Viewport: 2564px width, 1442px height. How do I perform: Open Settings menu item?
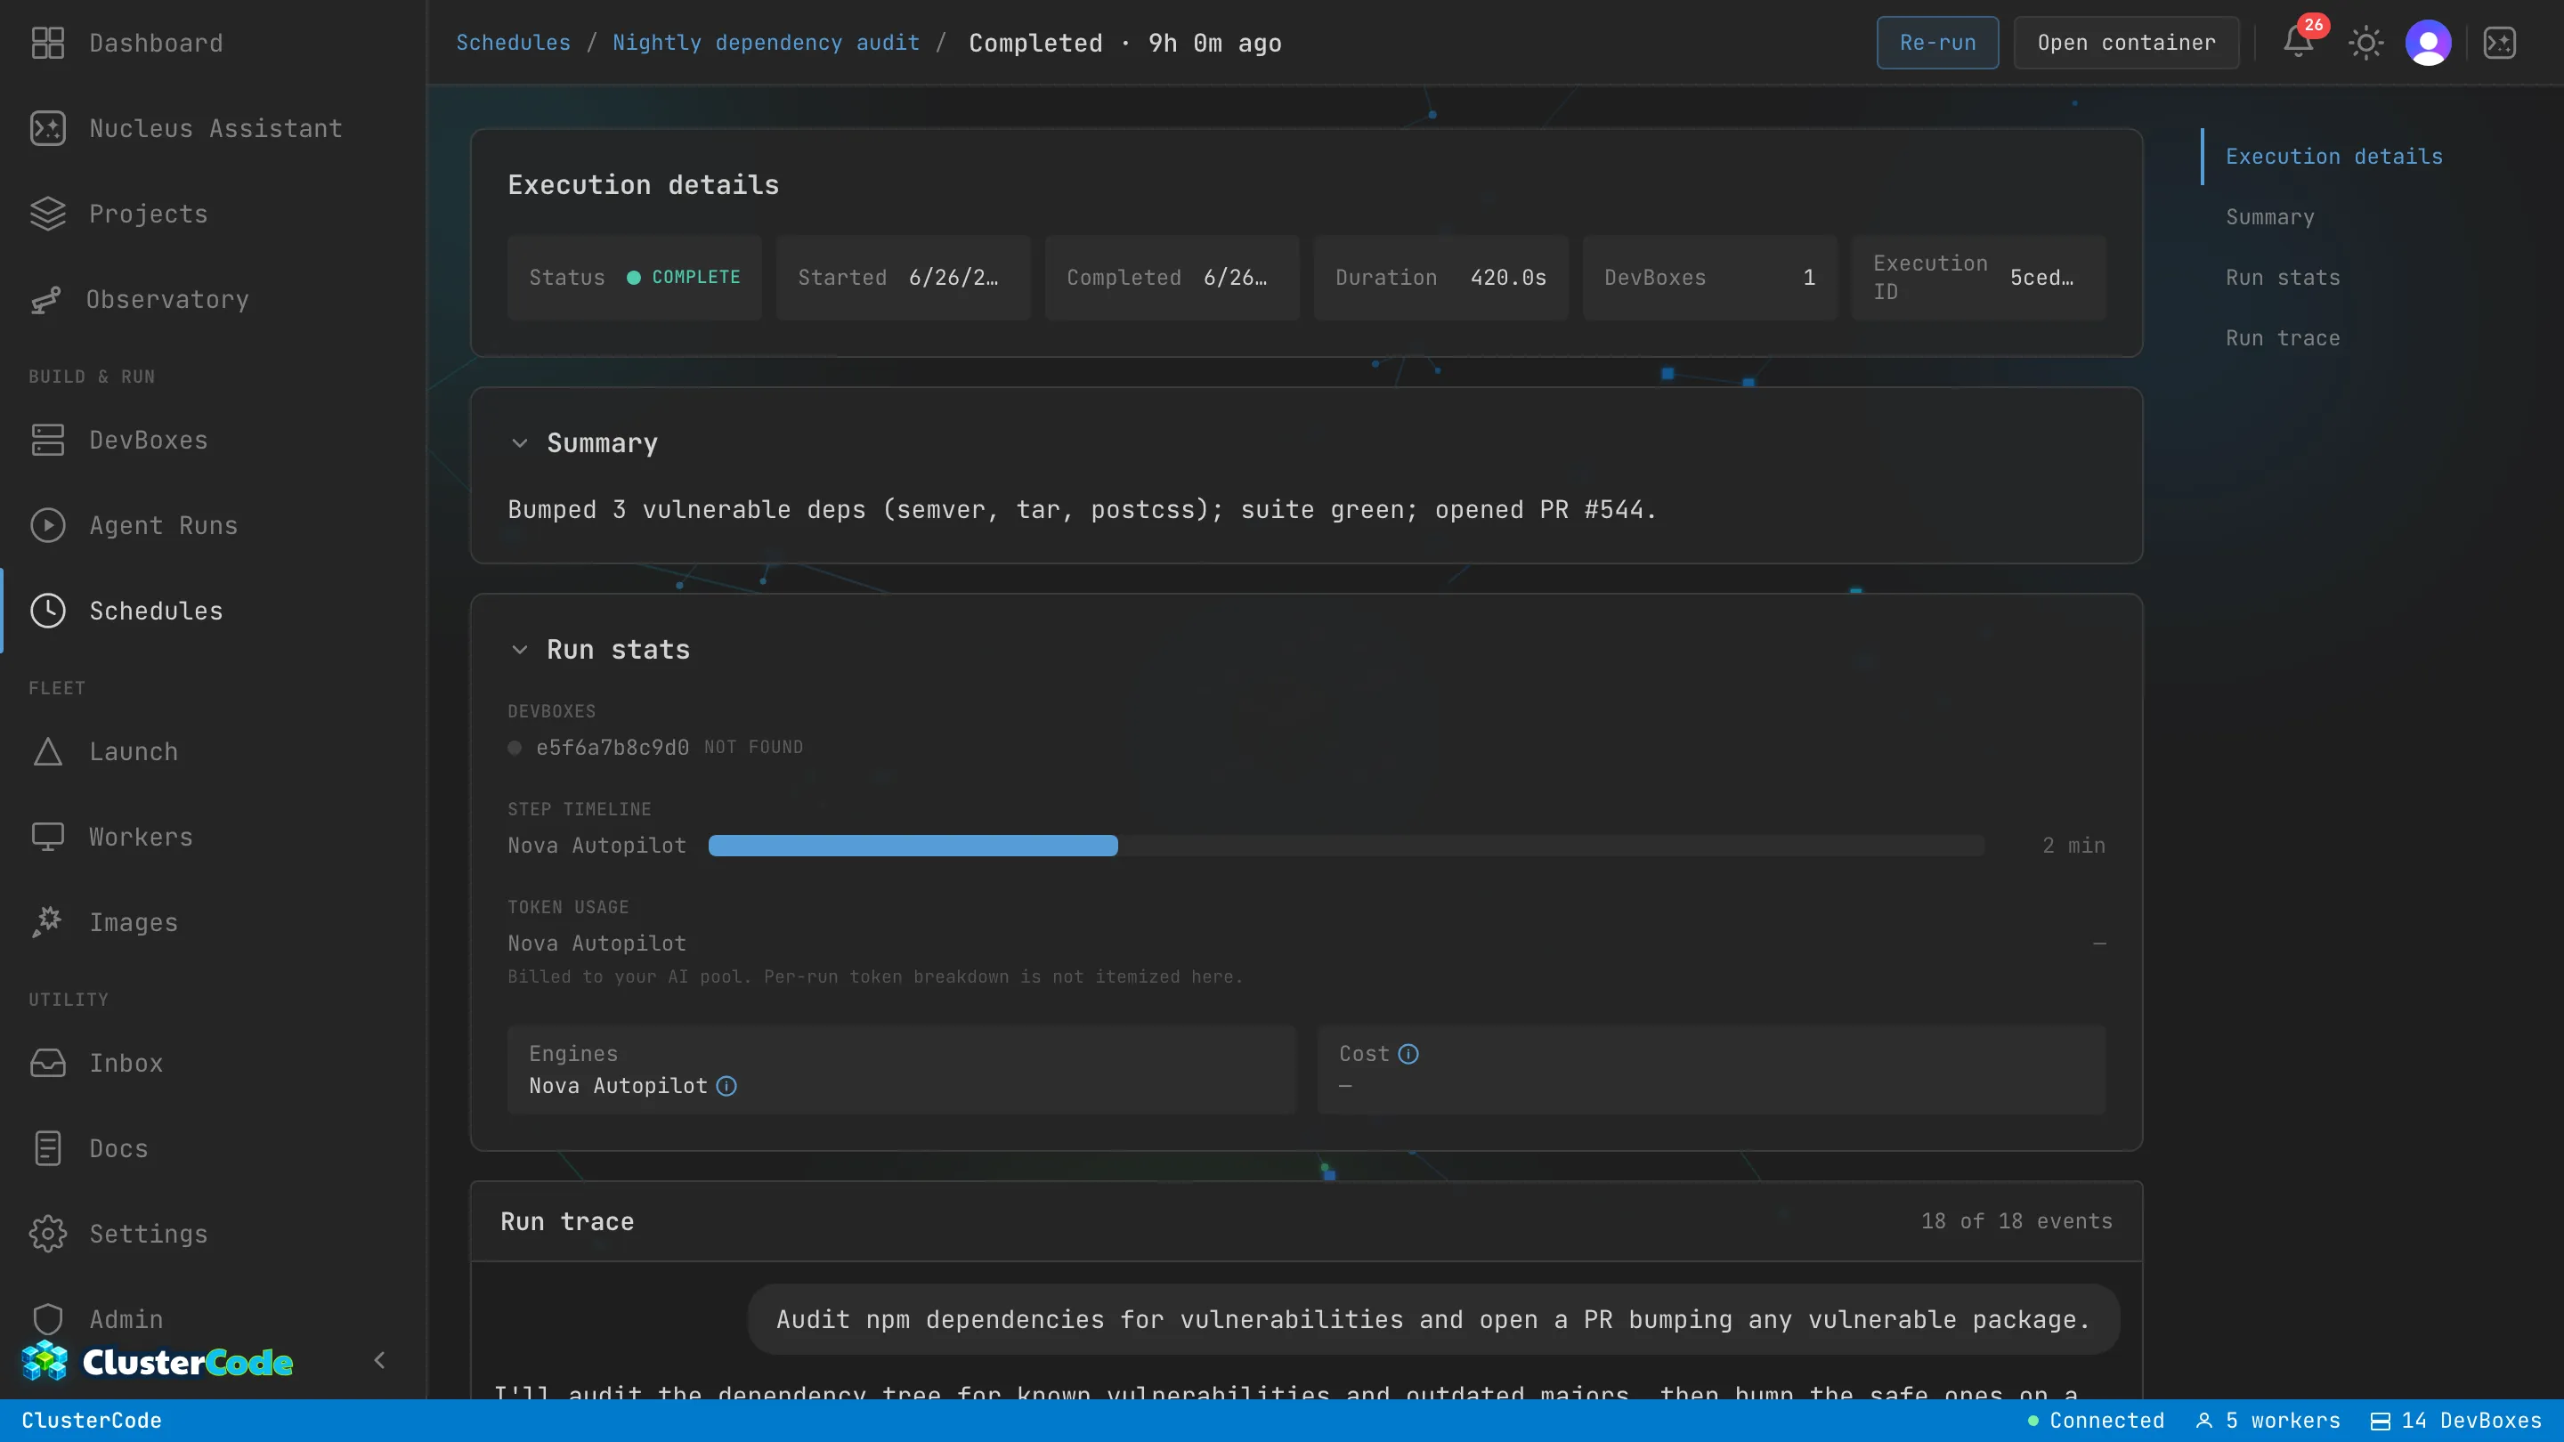(213, 1234)
